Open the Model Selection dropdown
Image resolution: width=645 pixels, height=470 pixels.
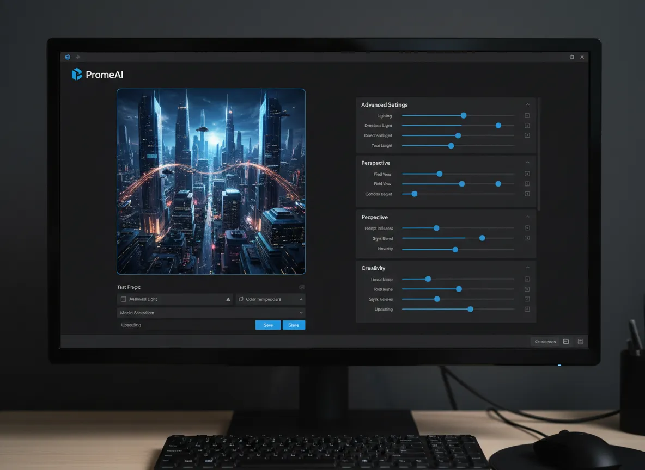click(x=211, y=313)
